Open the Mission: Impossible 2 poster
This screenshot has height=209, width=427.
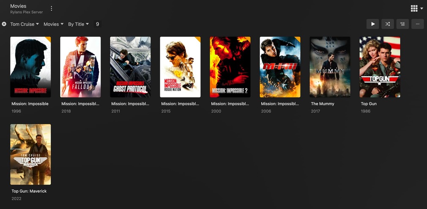(x=230, y=67)
